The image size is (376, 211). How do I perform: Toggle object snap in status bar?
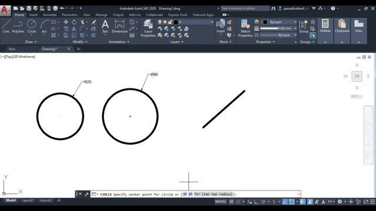(x=291, y=202)
